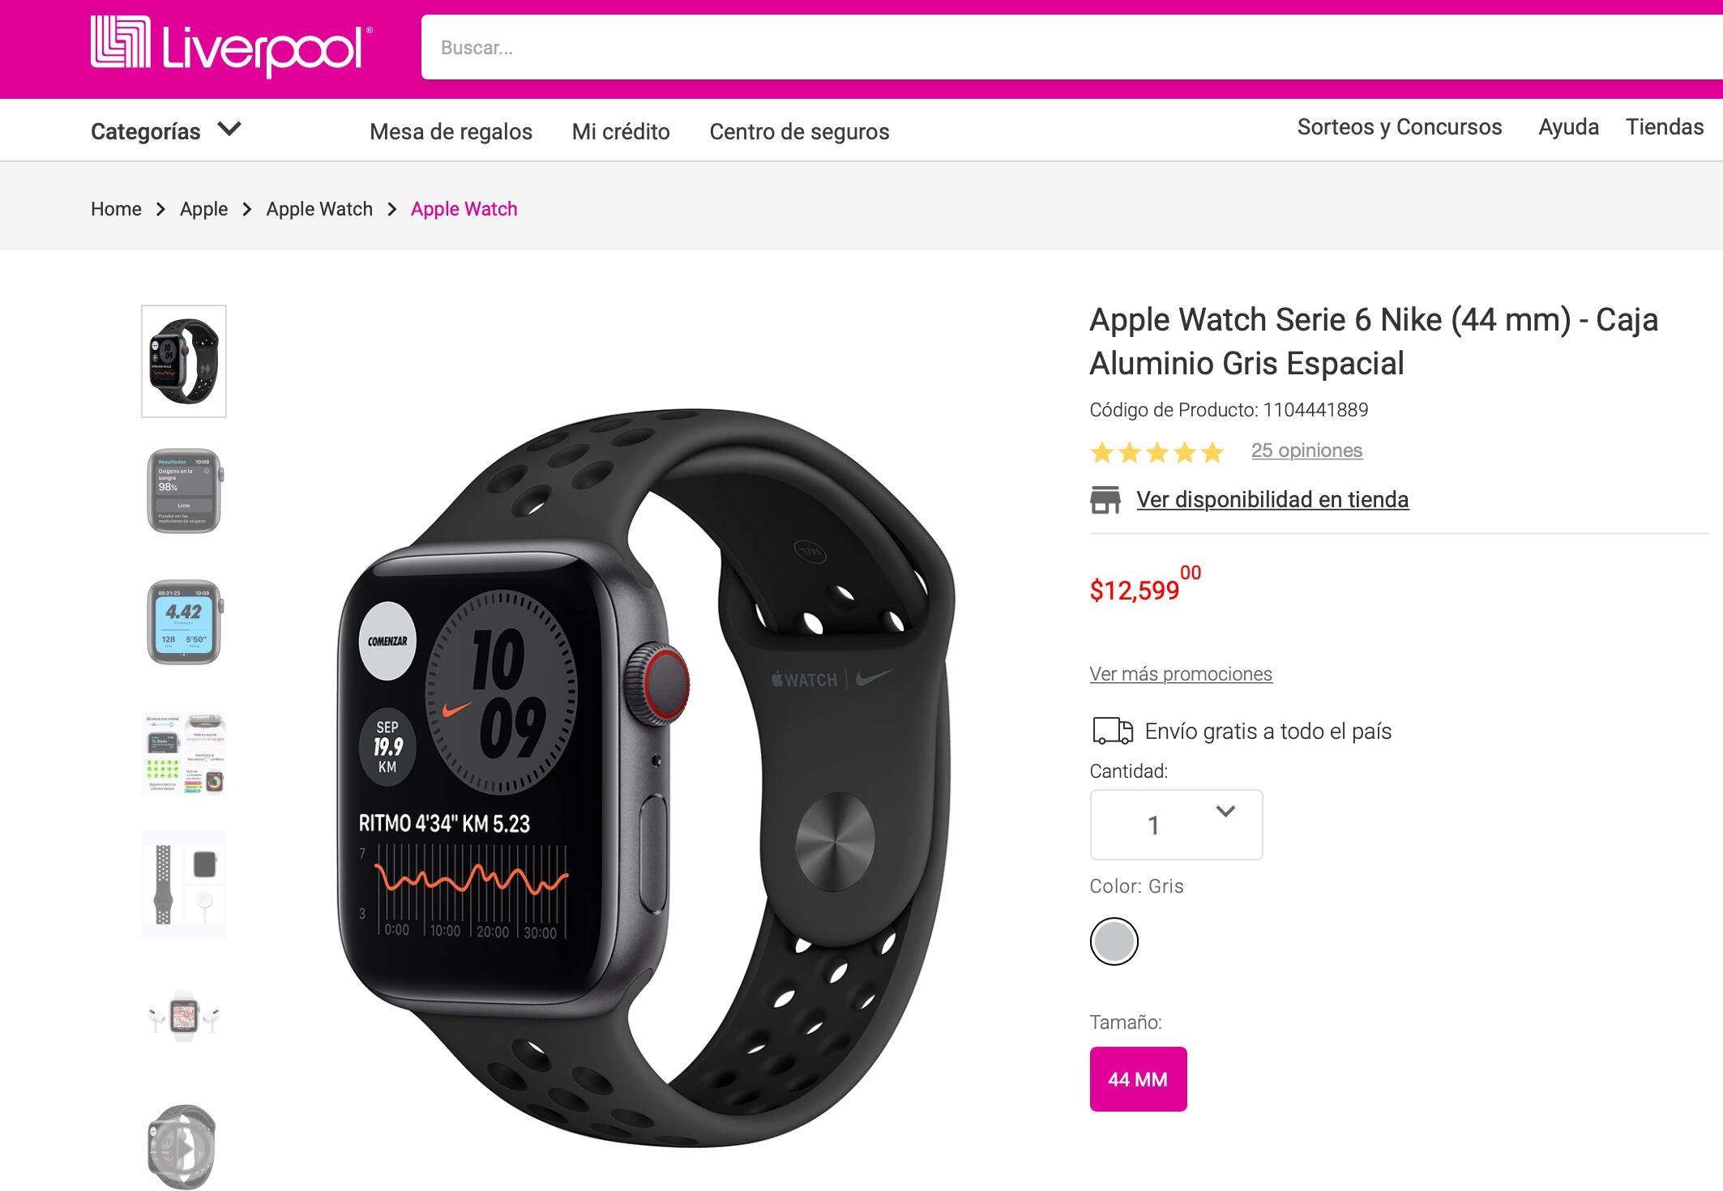View the 4.42 workout screen thumbnail
Viewport: 1723px width, 1191px height.
pos(184,622)
